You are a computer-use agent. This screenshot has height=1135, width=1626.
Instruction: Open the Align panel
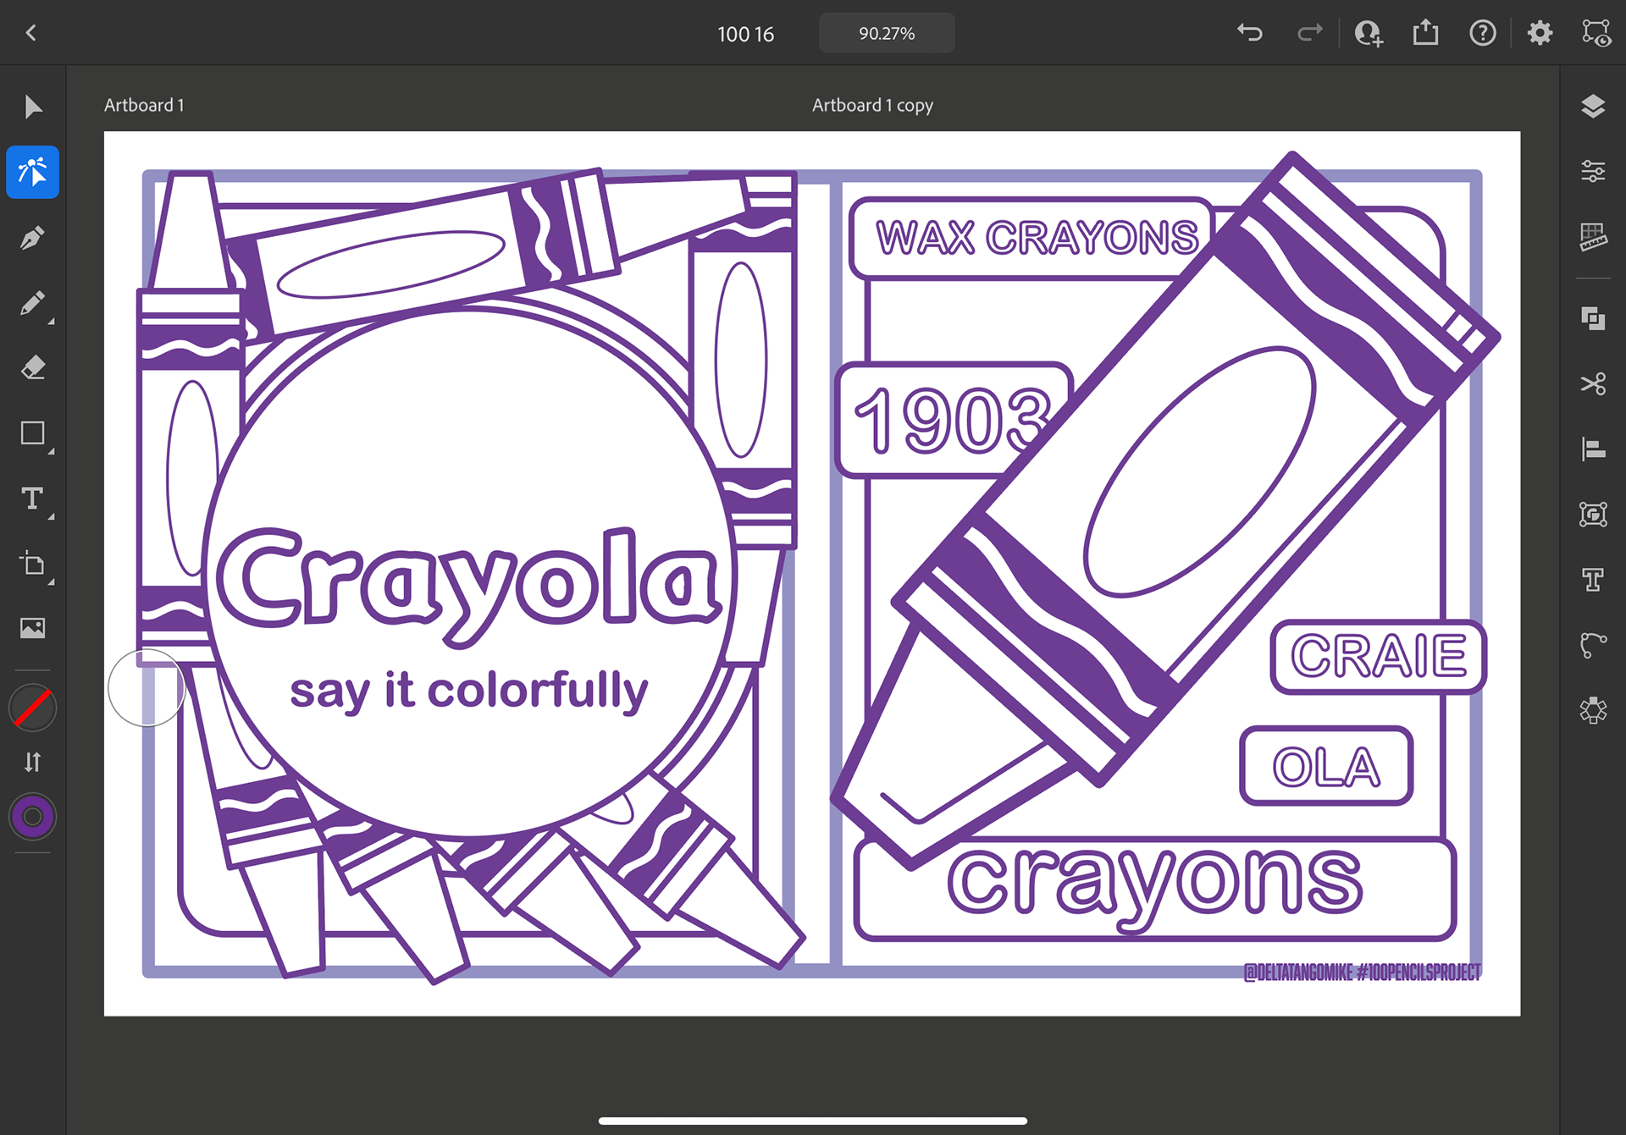click(x=1593, y=449)
